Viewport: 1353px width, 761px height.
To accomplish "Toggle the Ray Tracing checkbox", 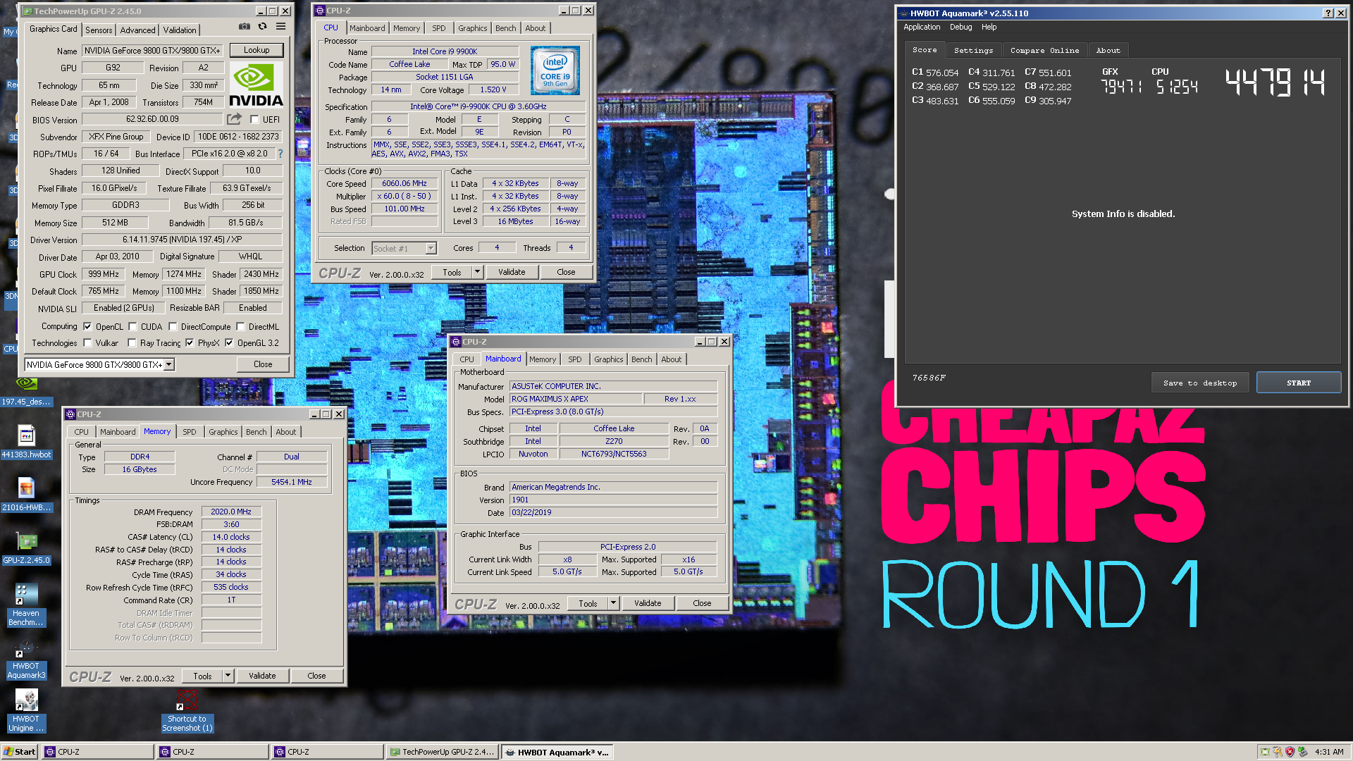I will click(x=132, y=342).
